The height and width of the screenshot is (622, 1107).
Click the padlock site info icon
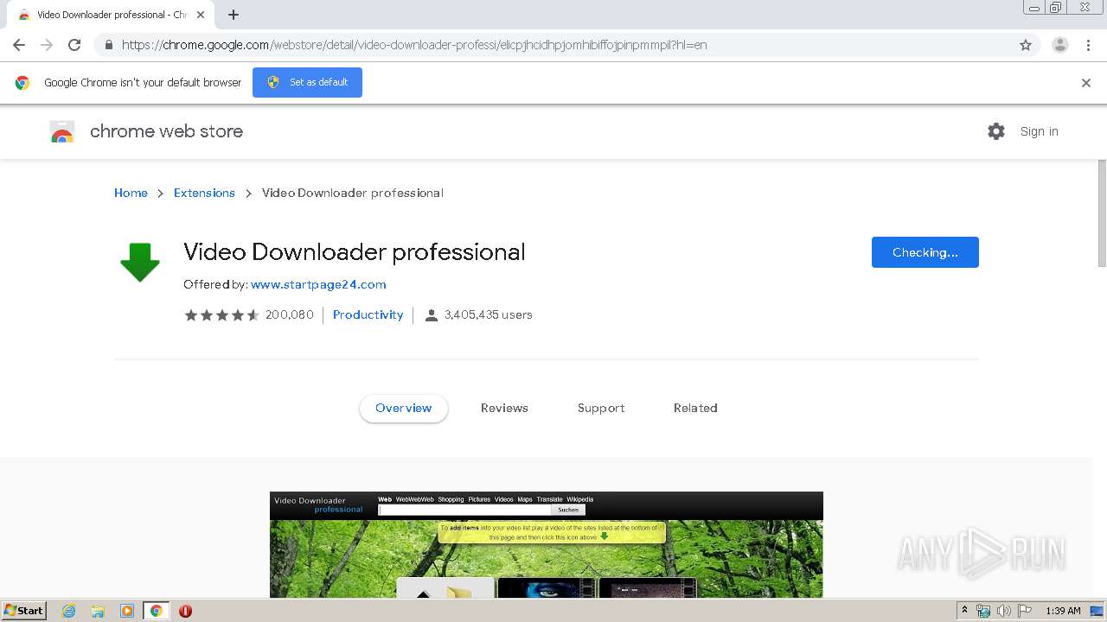(x=108, y=45)
